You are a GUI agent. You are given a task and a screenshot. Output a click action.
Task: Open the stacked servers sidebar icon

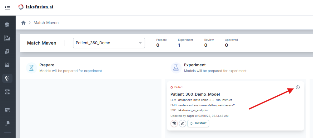pos(7,92)
